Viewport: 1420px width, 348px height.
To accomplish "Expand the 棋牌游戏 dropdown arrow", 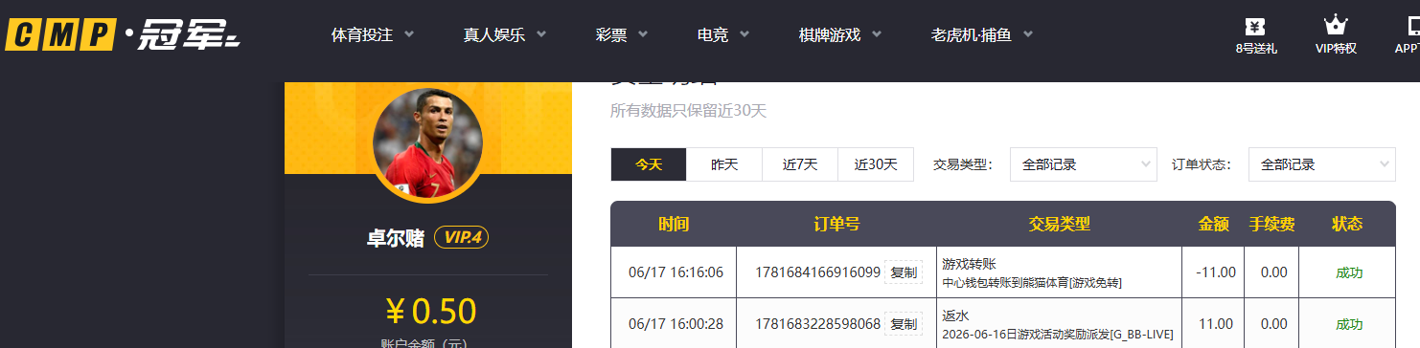I will (x=877, y=34).
